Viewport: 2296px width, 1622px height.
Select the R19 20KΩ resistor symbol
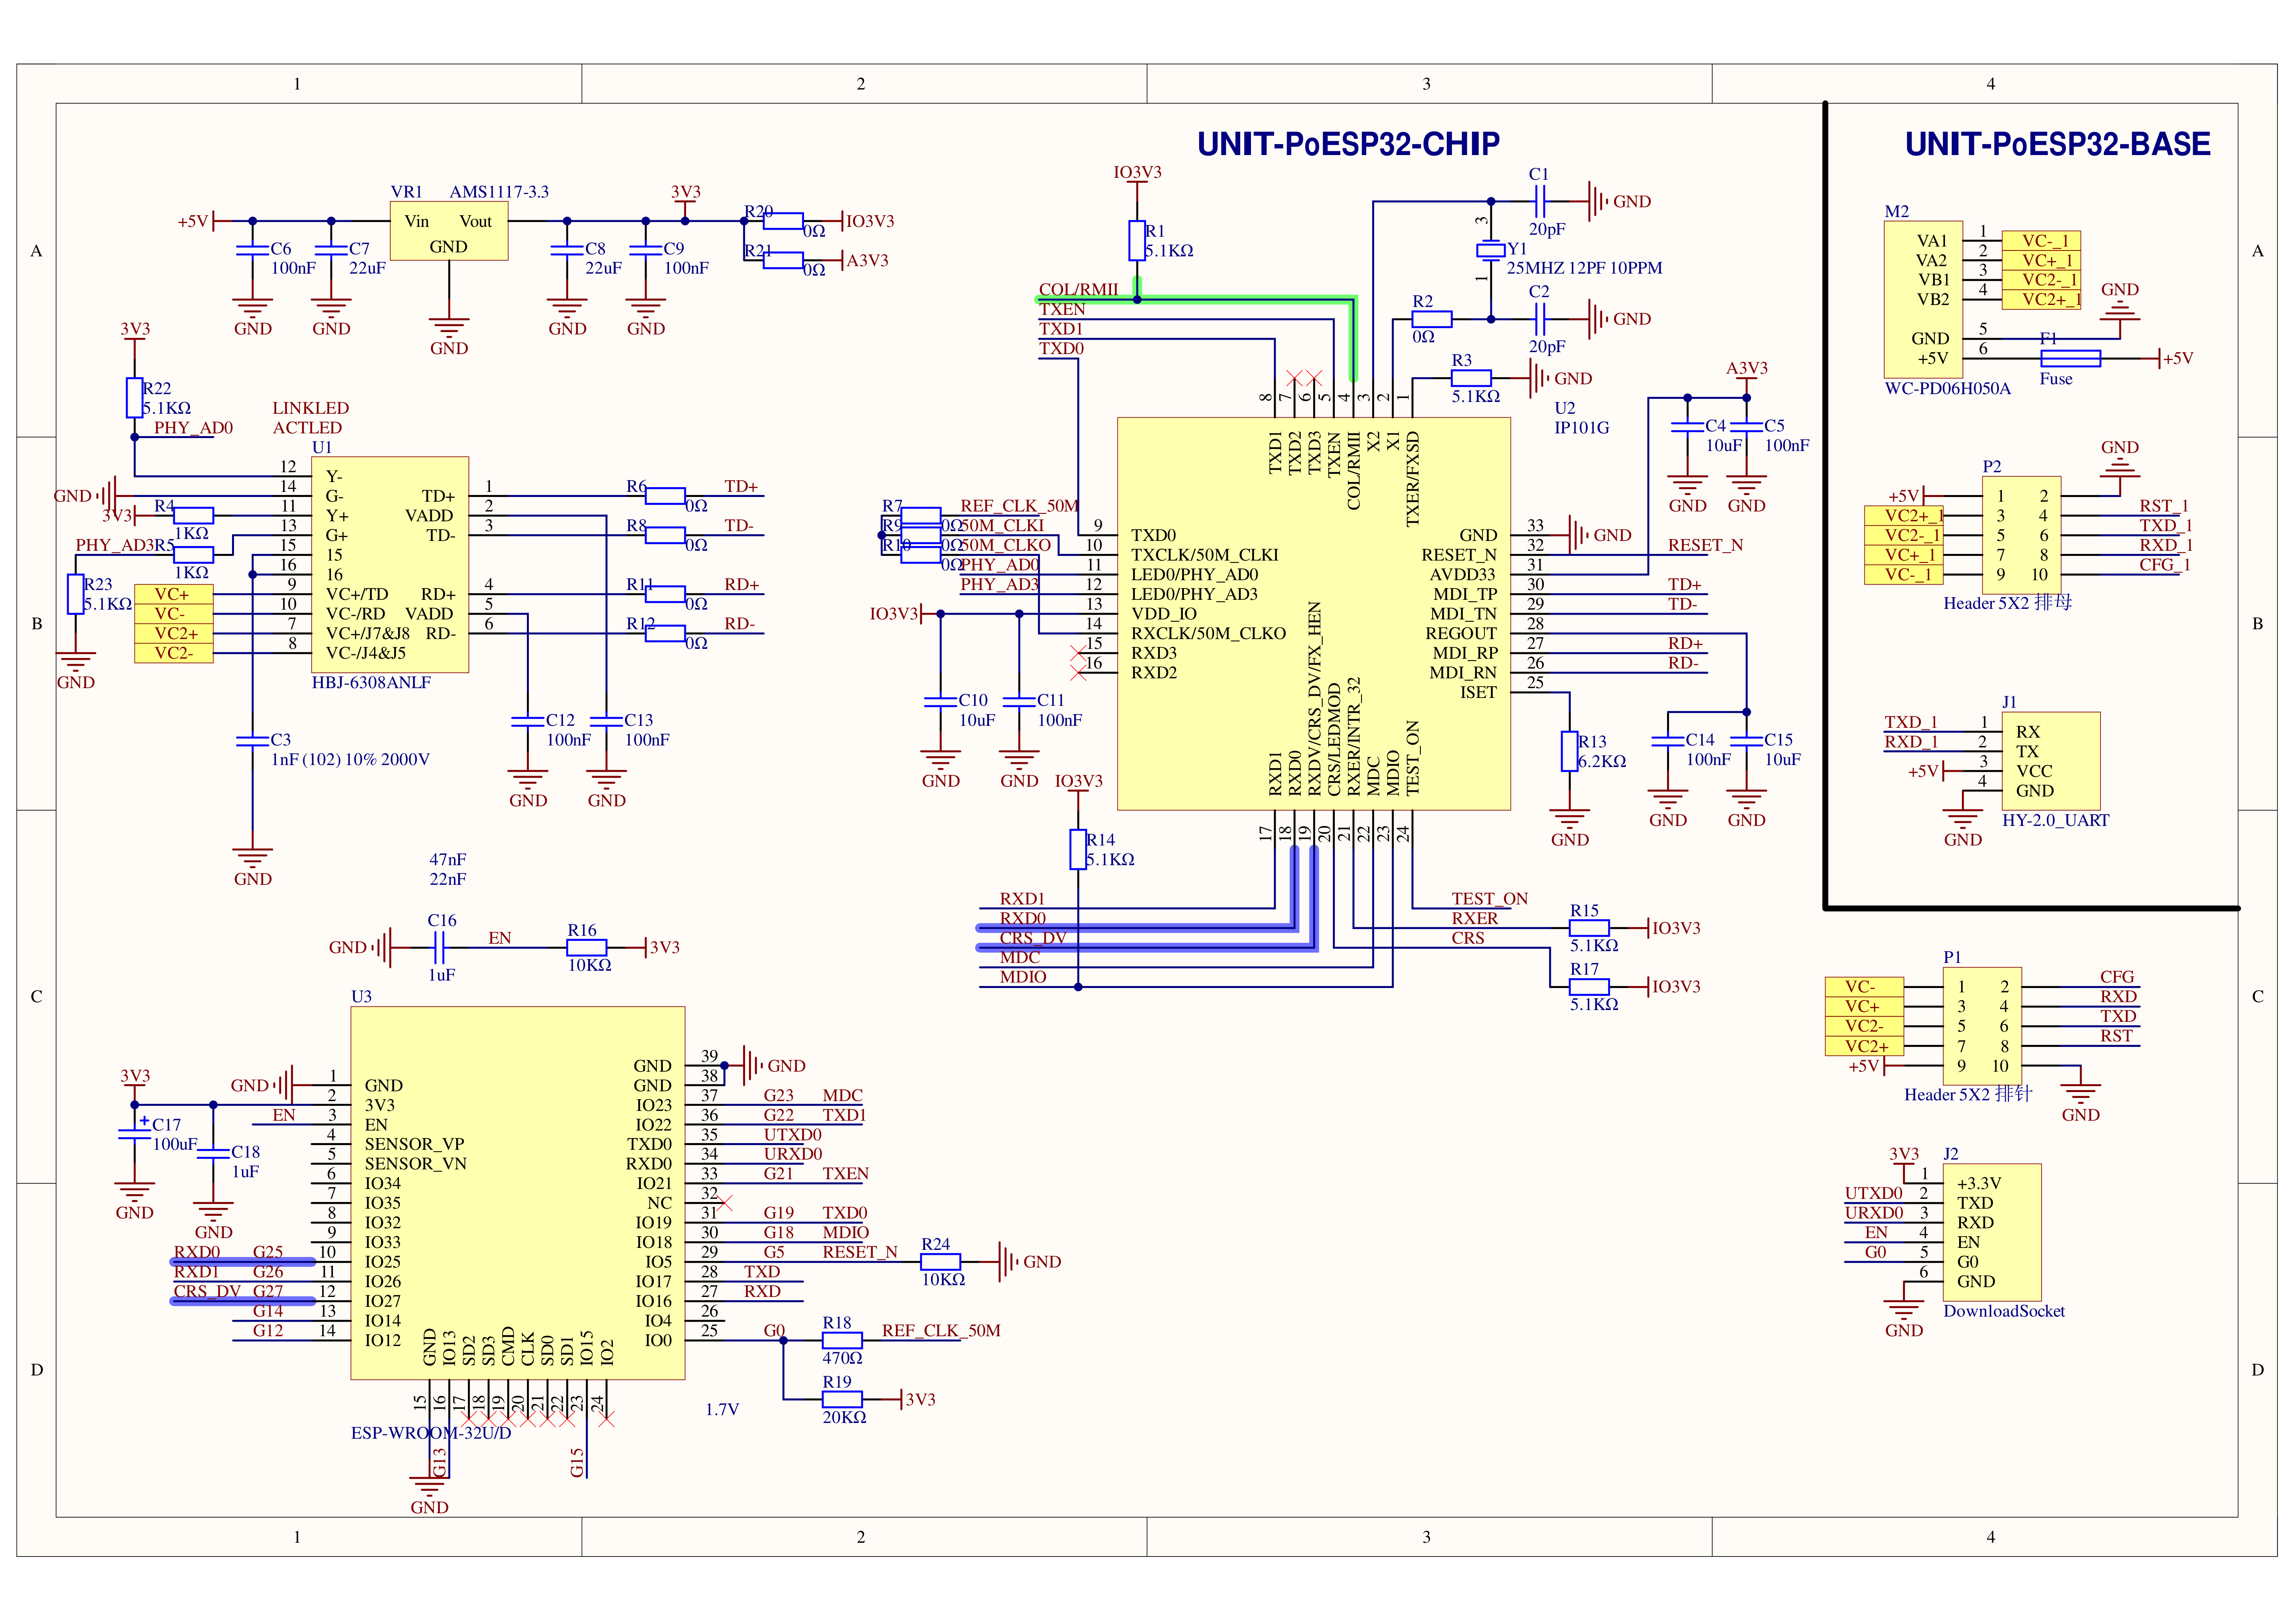[842, 1400]
